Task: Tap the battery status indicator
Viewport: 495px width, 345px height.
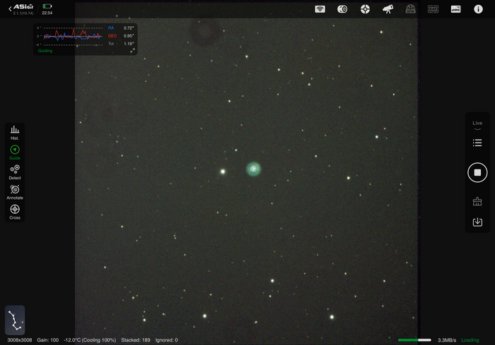Action: click(47, 6)
